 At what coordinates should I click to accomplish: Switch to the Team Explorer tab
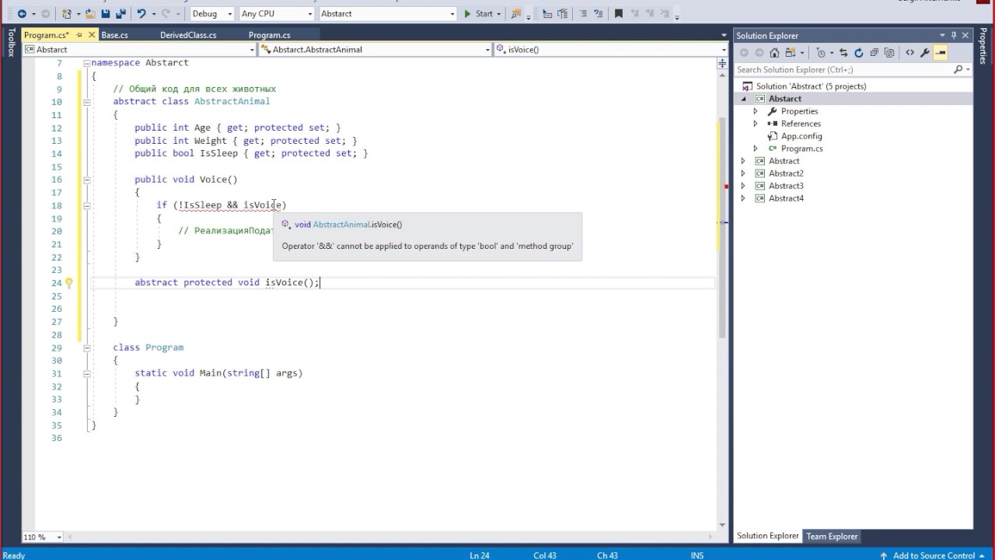(x=832, y=536)
